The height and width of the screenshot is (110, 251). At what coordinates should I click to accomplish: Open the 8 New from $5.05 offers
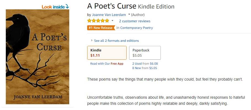click(145, 68)
